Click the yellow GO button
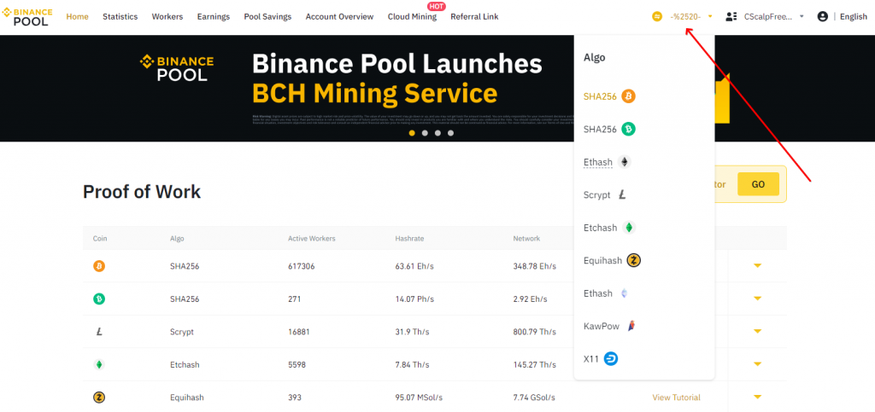The height and width of the screenshot is (412, 875). point(758,184)
